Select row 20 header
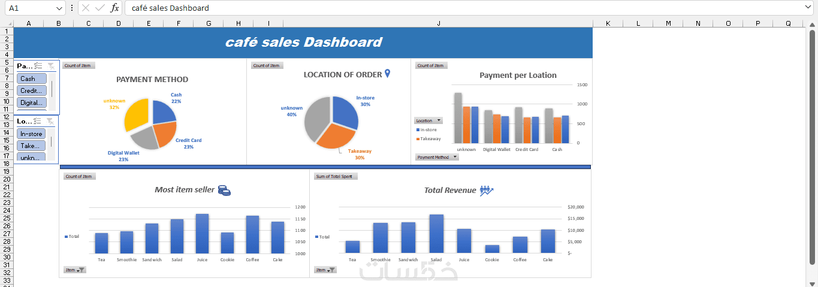This screenshot has width=818, height=287. click(7, 179)
